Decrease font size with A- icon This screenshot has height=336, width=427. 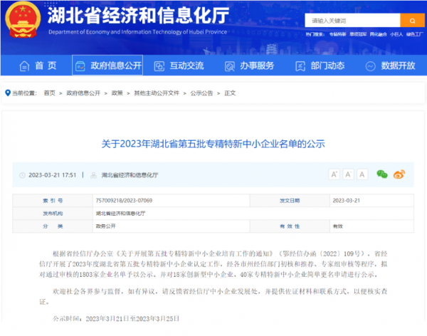(x=348, y=174)
